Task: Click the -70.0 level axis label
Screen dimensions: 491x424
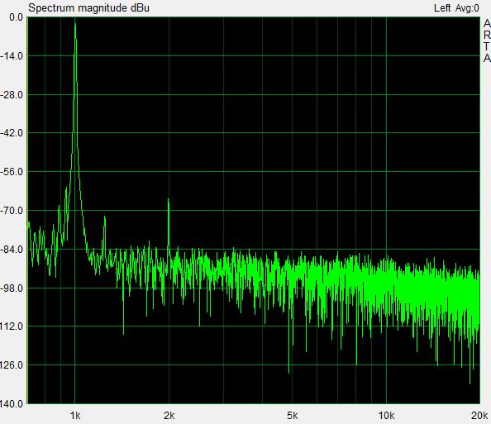Action: tap(12, 211)
